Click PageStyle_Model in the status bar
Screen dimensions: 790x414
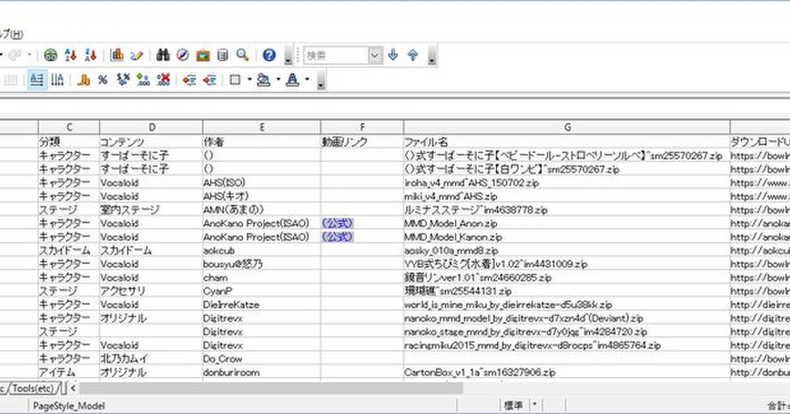[69, 406]
